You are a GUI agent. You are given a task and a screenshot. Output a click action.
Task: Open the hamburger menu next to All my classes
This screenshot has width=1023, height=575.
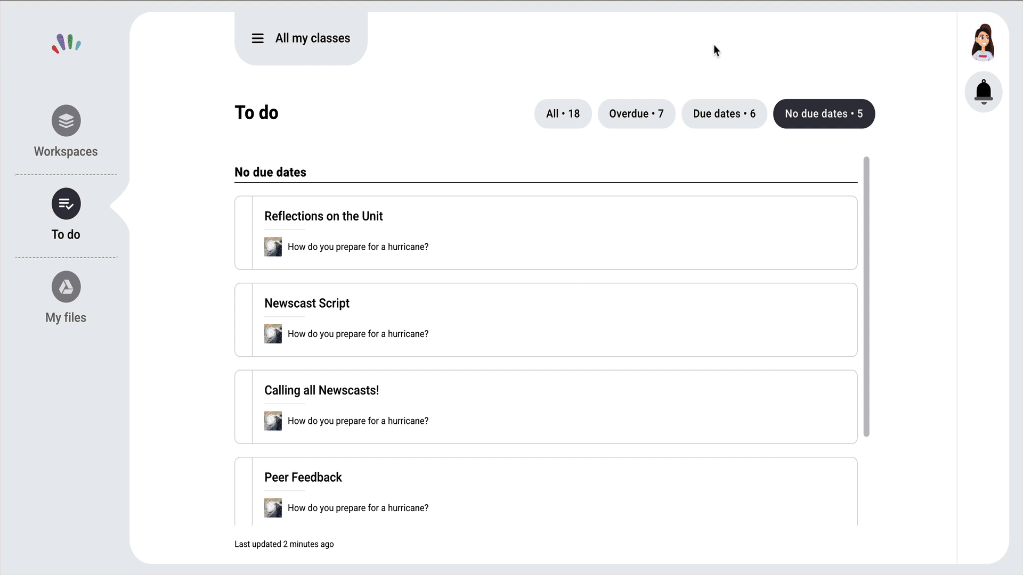(x=258, y=38)
